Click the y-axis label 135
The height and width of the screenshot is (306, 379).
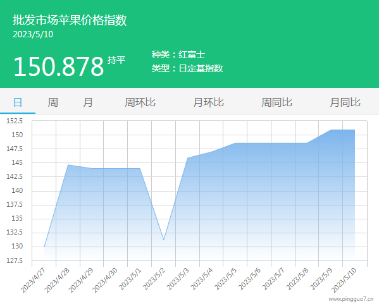coord(17,219)
